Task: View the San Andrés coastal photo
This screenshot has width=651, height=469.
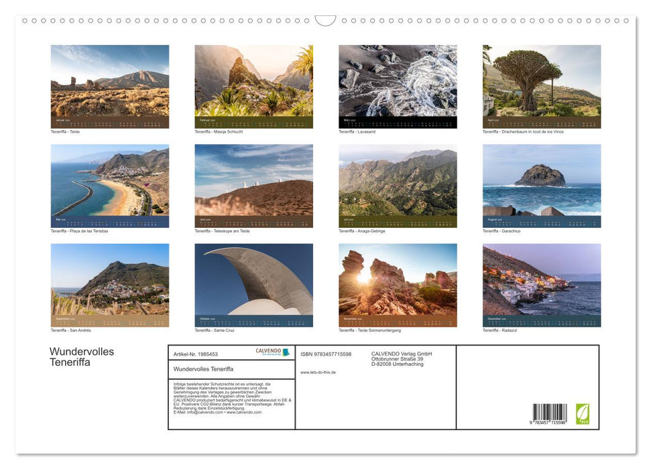Action: pyautogui.click(x=109, y=285)
